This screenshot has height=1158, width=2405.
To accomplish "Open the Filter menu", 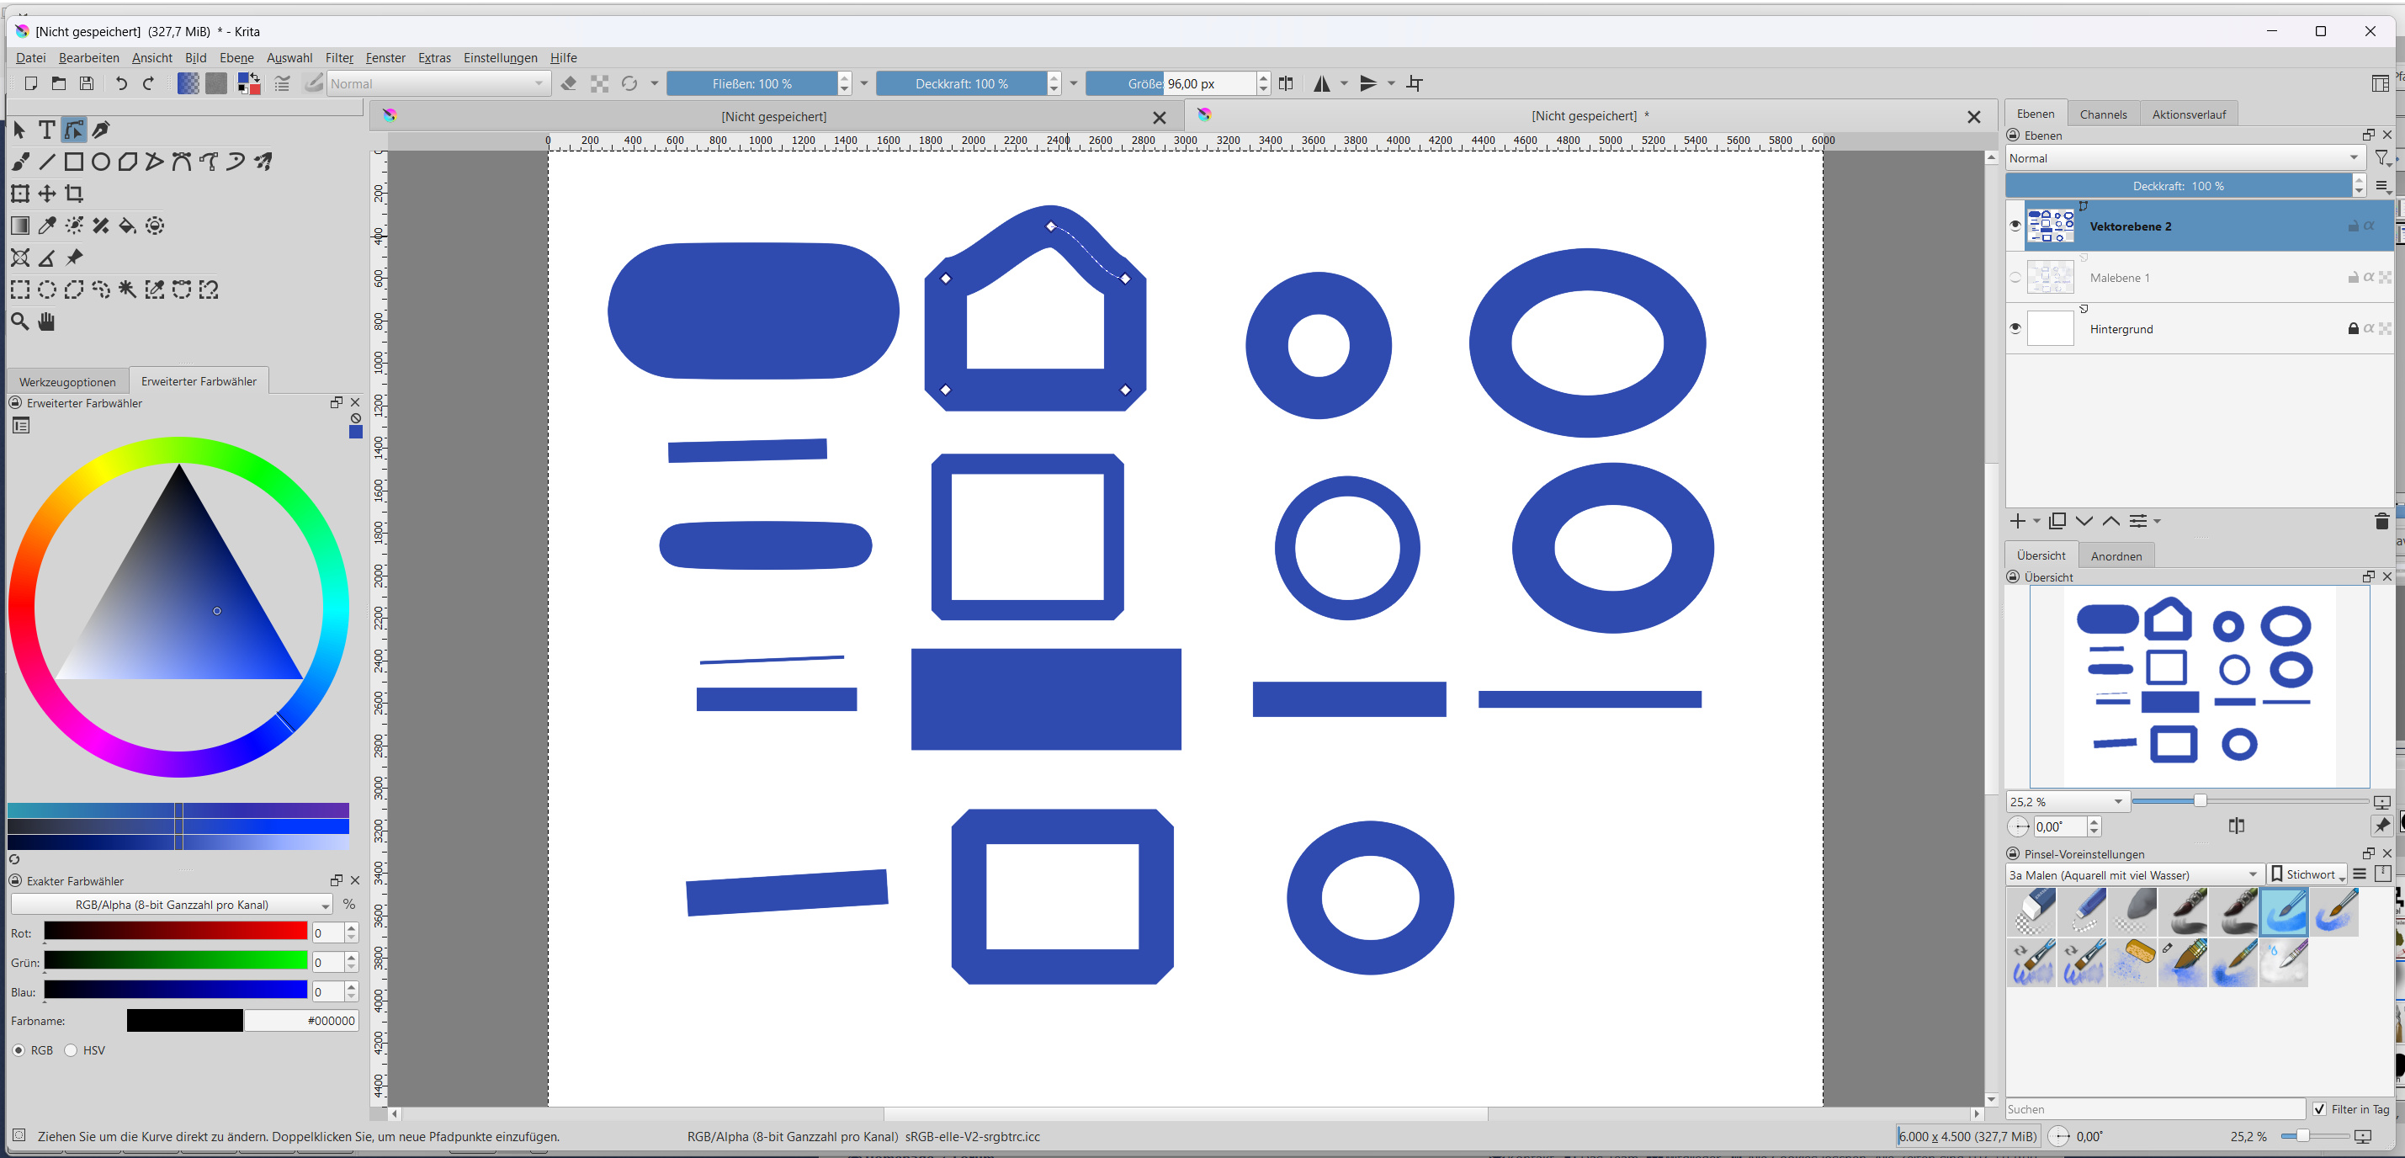I will [x=338, y=58].
